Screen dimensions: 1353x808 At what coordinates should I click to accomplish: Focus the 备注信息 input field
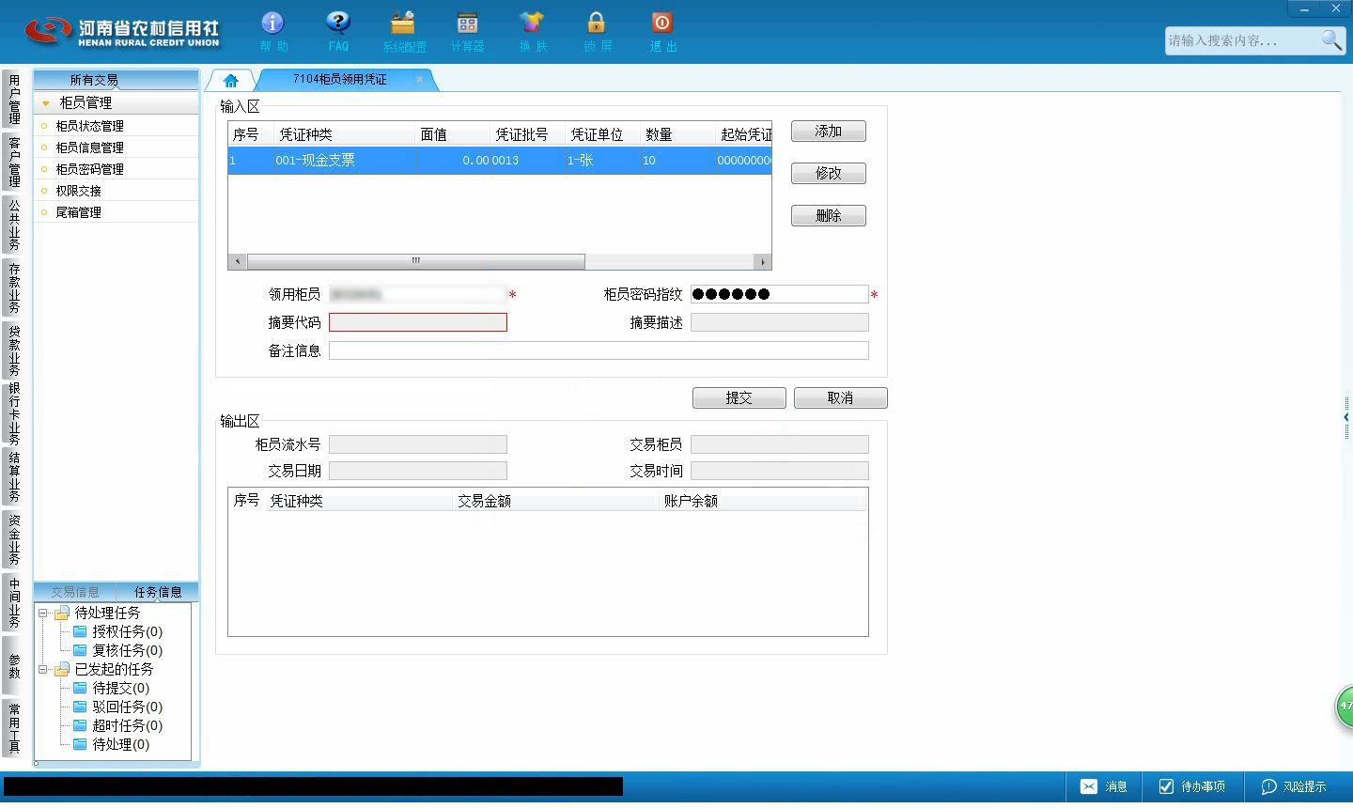click(x=599, y=350)
